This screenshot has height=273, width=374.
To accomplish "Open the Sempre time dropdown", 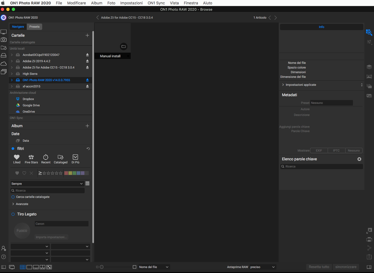I will point(47,184).
